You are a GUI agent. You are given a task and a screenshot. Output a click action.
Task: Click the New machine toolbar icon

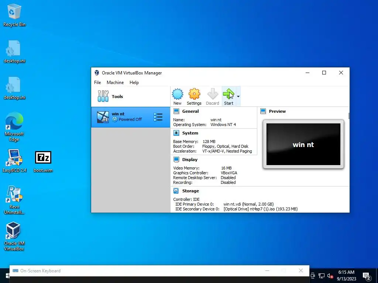178,94
